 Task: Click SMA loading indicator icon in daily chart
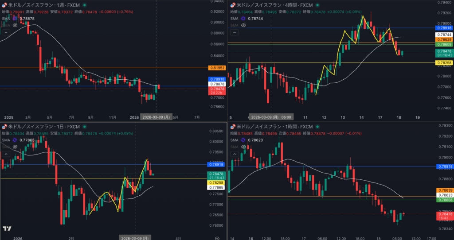click(15, 139)
